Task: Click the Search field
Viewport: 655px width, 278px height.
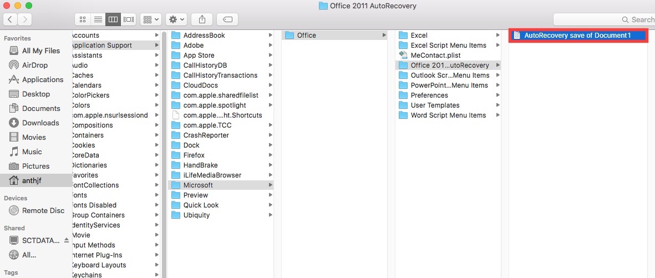Action: click(x=604, y=19)
